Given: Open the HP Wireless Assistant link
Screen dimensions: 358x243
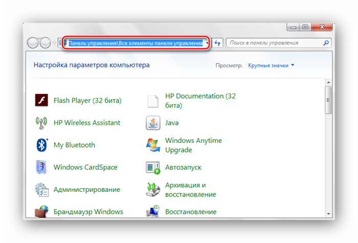Looking at the screenshot, I should [x=87, y=123].
